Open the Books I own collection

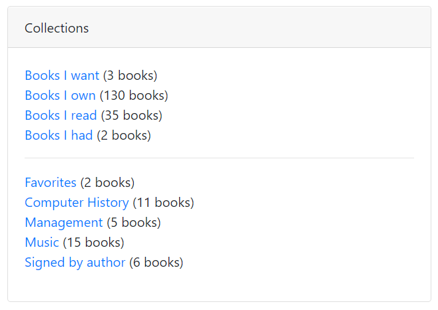click(60, 96)
